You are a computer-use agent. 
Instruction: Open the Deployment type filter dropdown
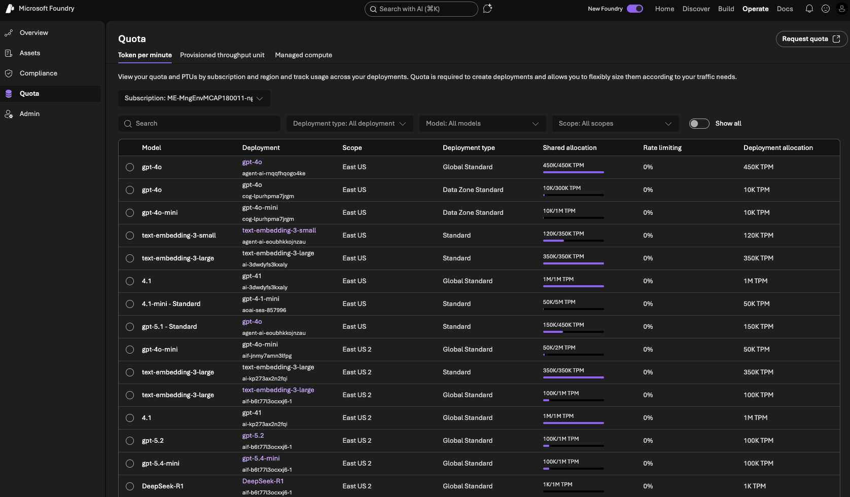pos(349,124)
